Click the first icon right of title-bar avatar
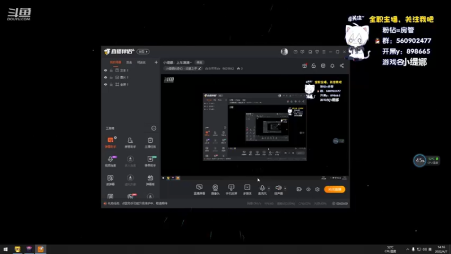 click(295, 52)
